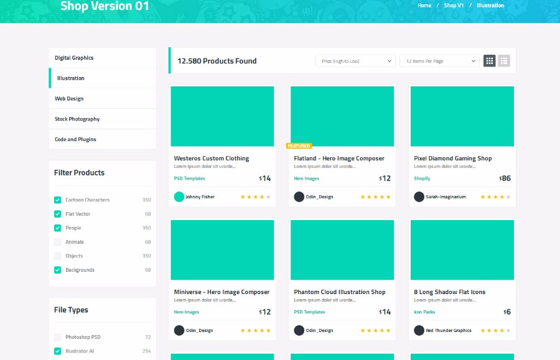Screen dimensions: 560x360
Task: Click Sarah-Imaginarium author name
Action: point(446,197)
